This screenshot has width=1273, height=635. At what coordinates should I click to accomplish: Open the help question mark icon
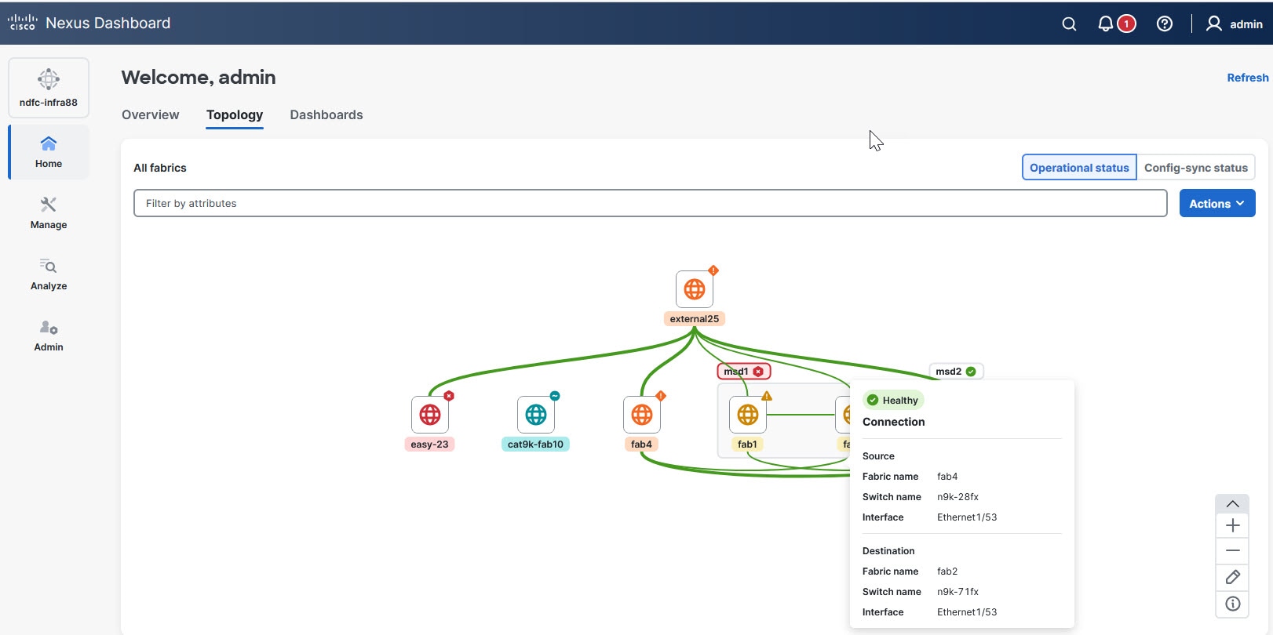pos(1165,24)
